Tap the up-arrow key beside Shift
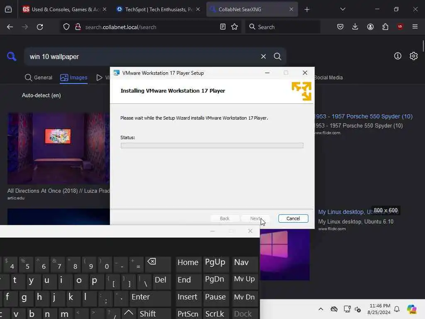425x319 pixels. (x=129, y=313)
